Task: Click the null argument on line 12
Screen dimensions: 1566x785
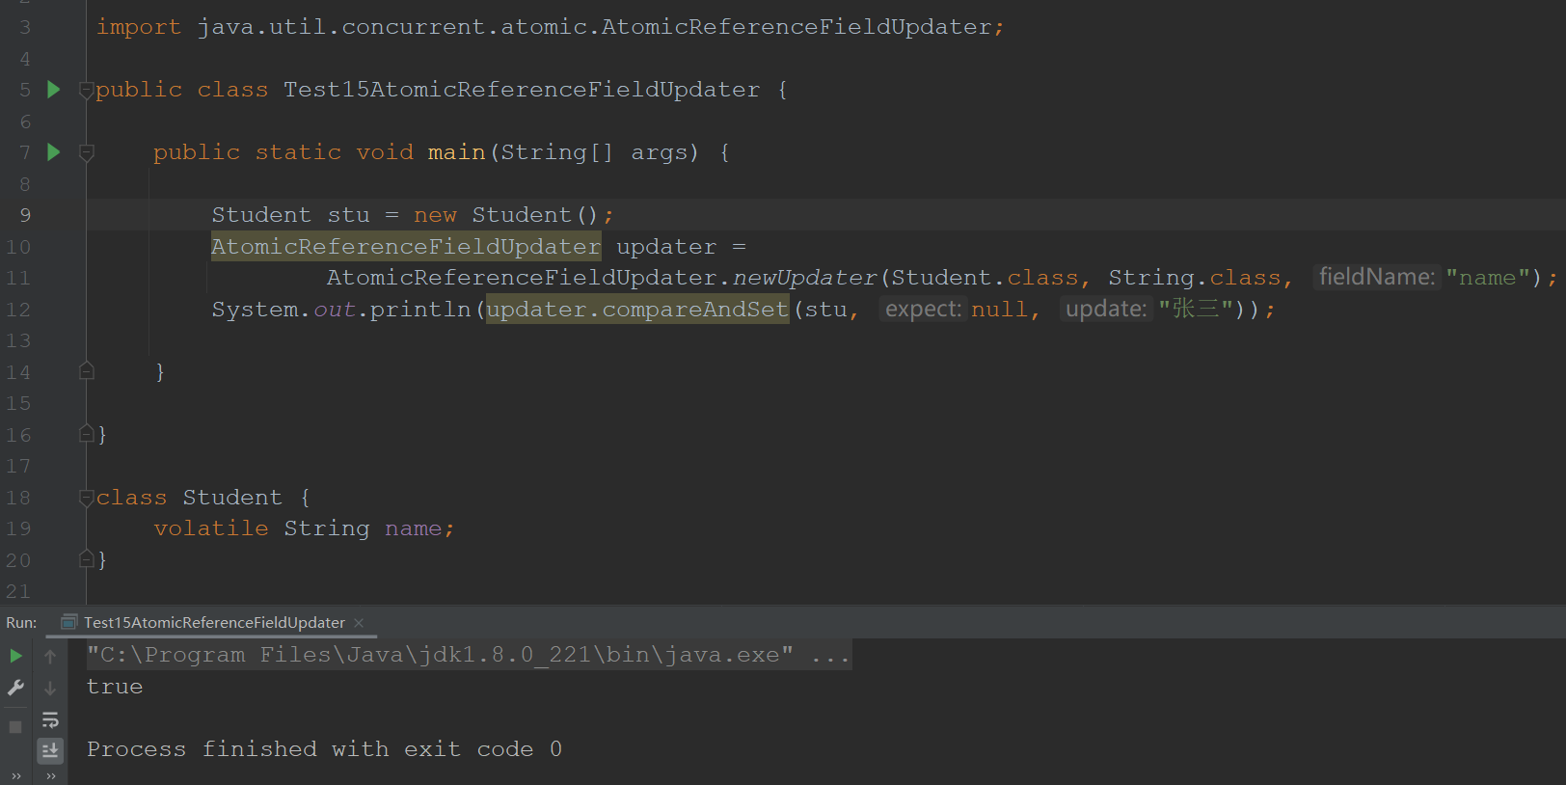Action: point(999,310)
